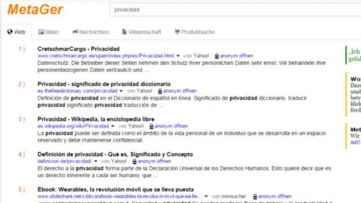Expand options arrow for es.wikipedia.org URL
Image resolution: width=361 pixels, height=203 pixels.
113,126
